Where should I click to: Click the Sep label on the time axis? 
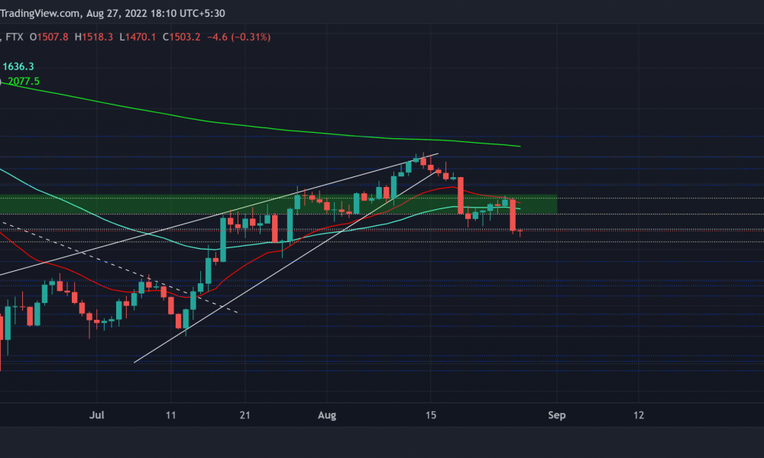pyautogui.click(x=556, y=415)
